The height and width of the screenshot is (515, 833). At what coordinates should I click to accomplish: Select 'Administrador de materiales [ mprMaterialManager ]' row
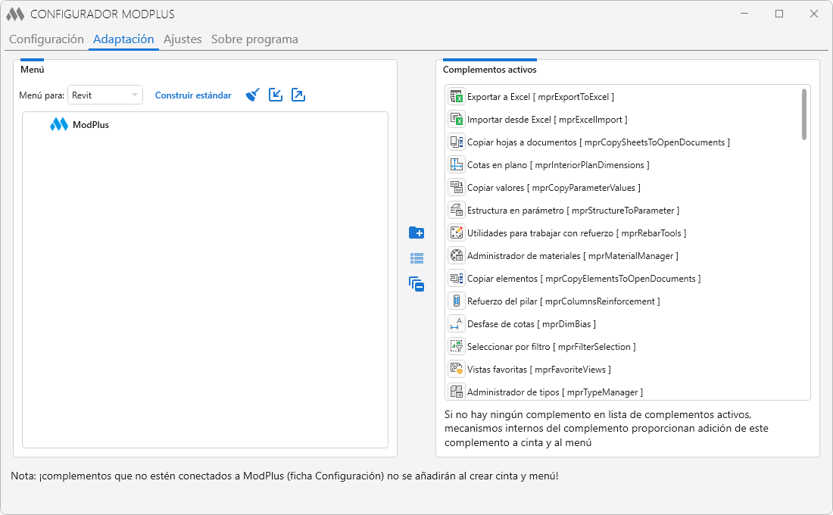pyautogui.click(x=622, y=256)
